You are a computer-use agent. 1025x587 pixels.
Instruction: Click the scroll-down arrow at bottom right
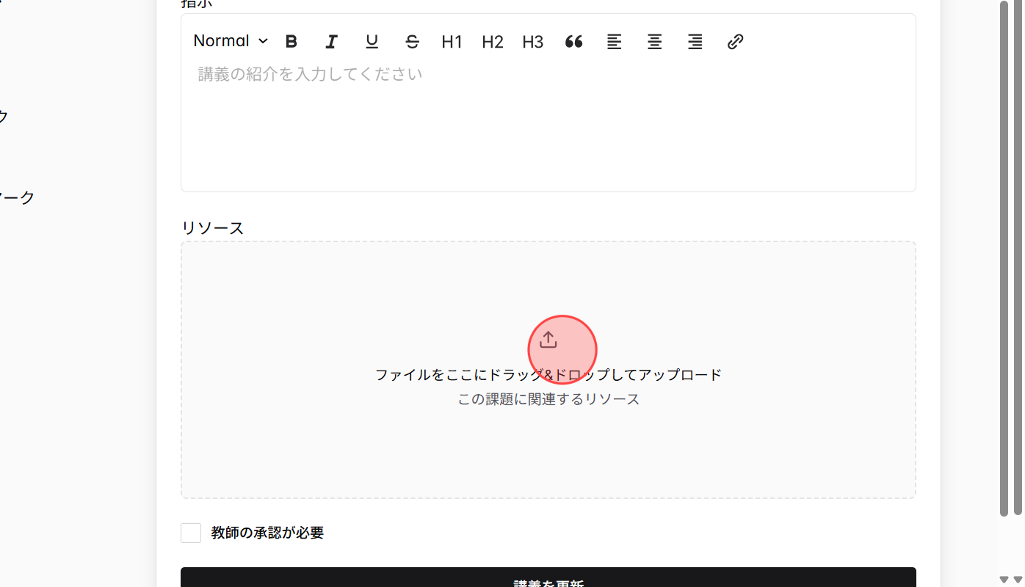[x=1019, y=580]
